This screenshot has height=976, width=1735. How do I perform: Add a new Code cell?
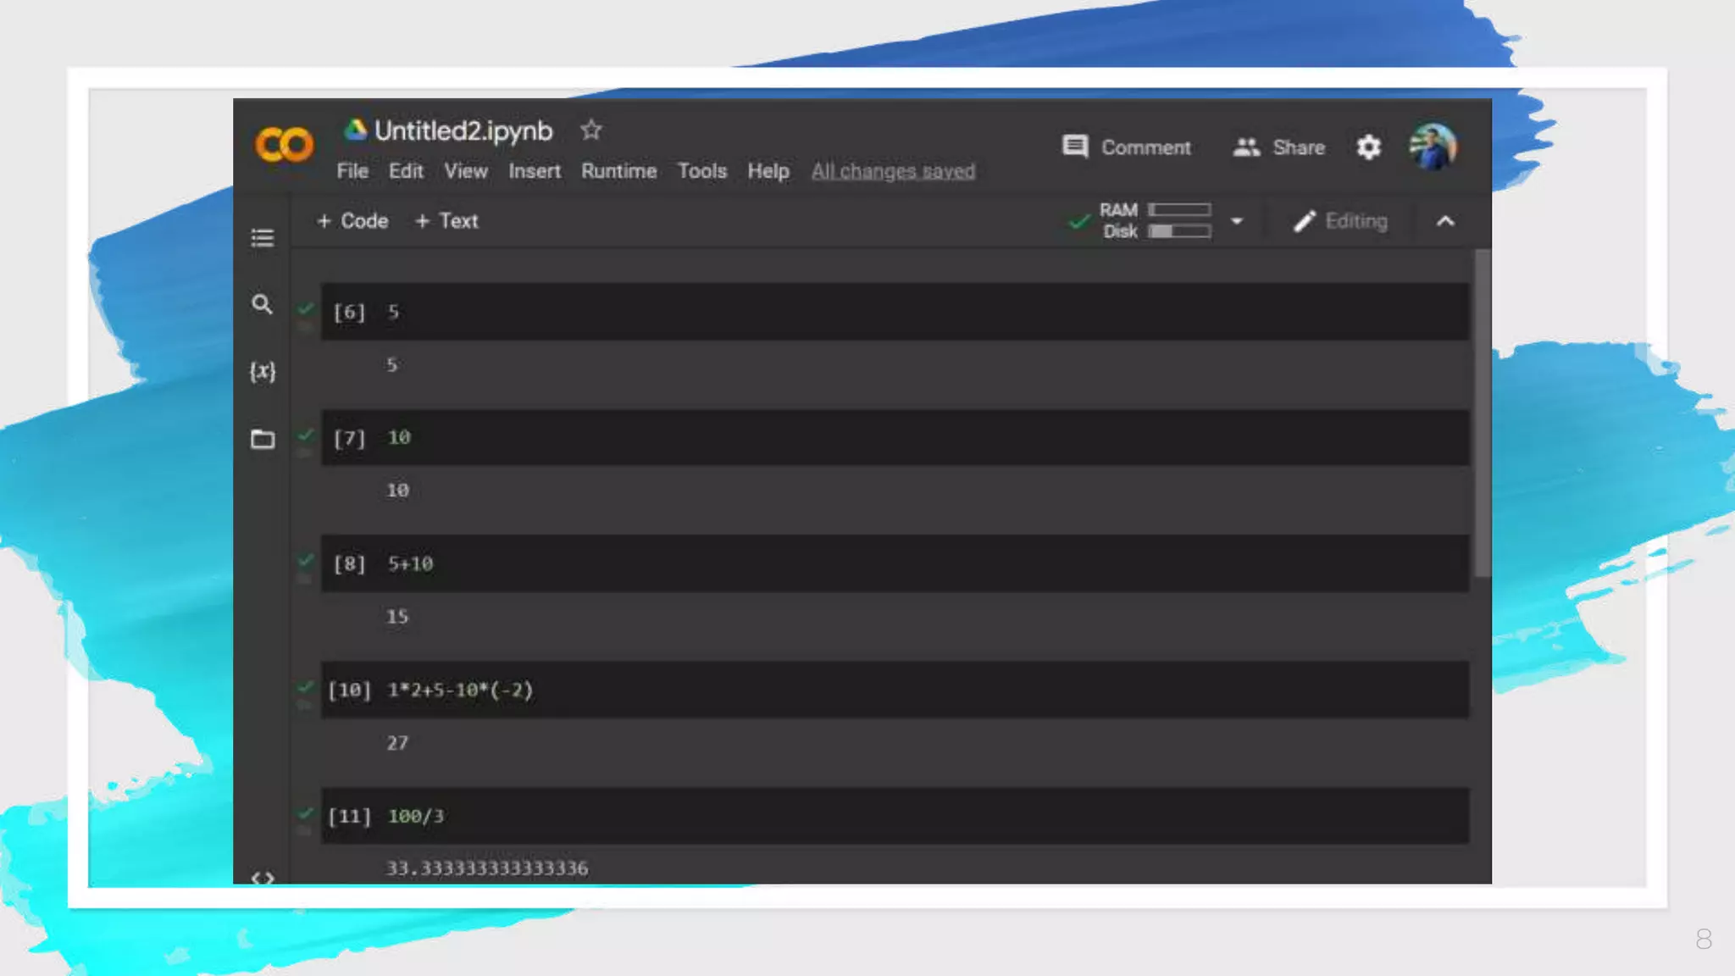pyautogui.click(x=352, y=221)
